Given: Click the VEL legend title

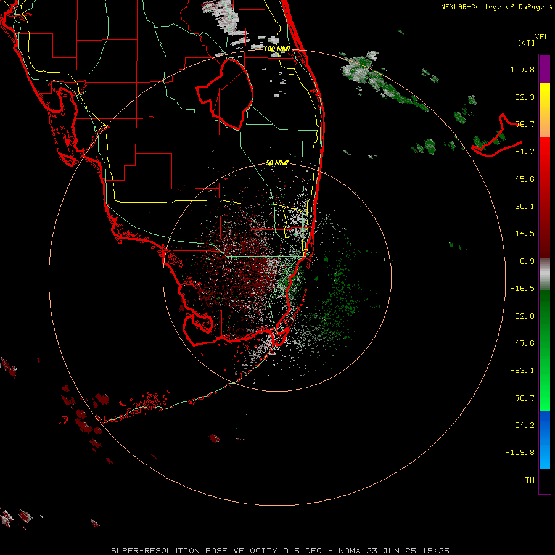Looking at the screenshot, I should [541, 37].
